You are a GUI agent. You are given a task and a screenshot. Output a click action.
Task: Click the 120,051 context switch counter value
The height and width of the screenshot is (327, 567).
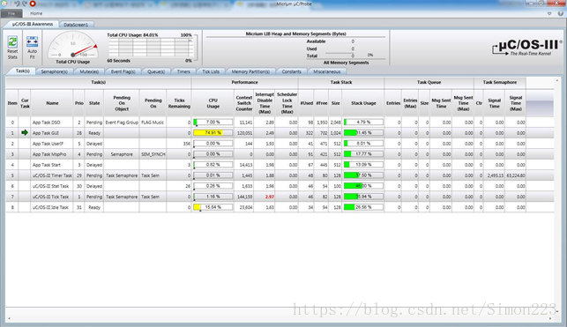(245, 133)
